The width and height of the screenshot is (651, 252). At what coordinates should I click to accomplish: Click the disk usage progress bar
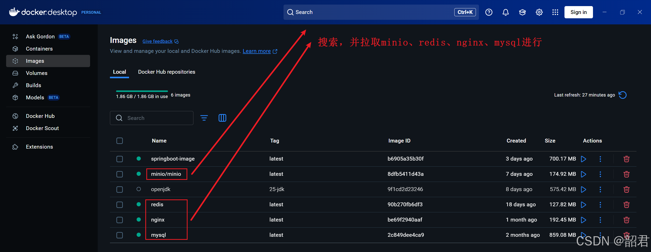(x=142, y=91)
